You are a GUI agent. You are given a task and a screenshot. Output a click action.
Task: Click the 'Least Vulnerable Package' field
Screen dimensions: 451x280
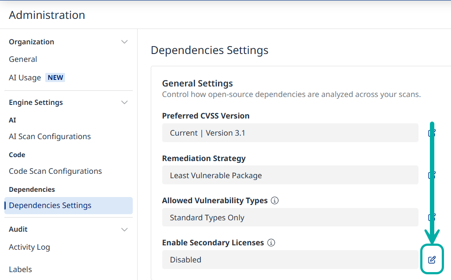[x=290, y=175]
